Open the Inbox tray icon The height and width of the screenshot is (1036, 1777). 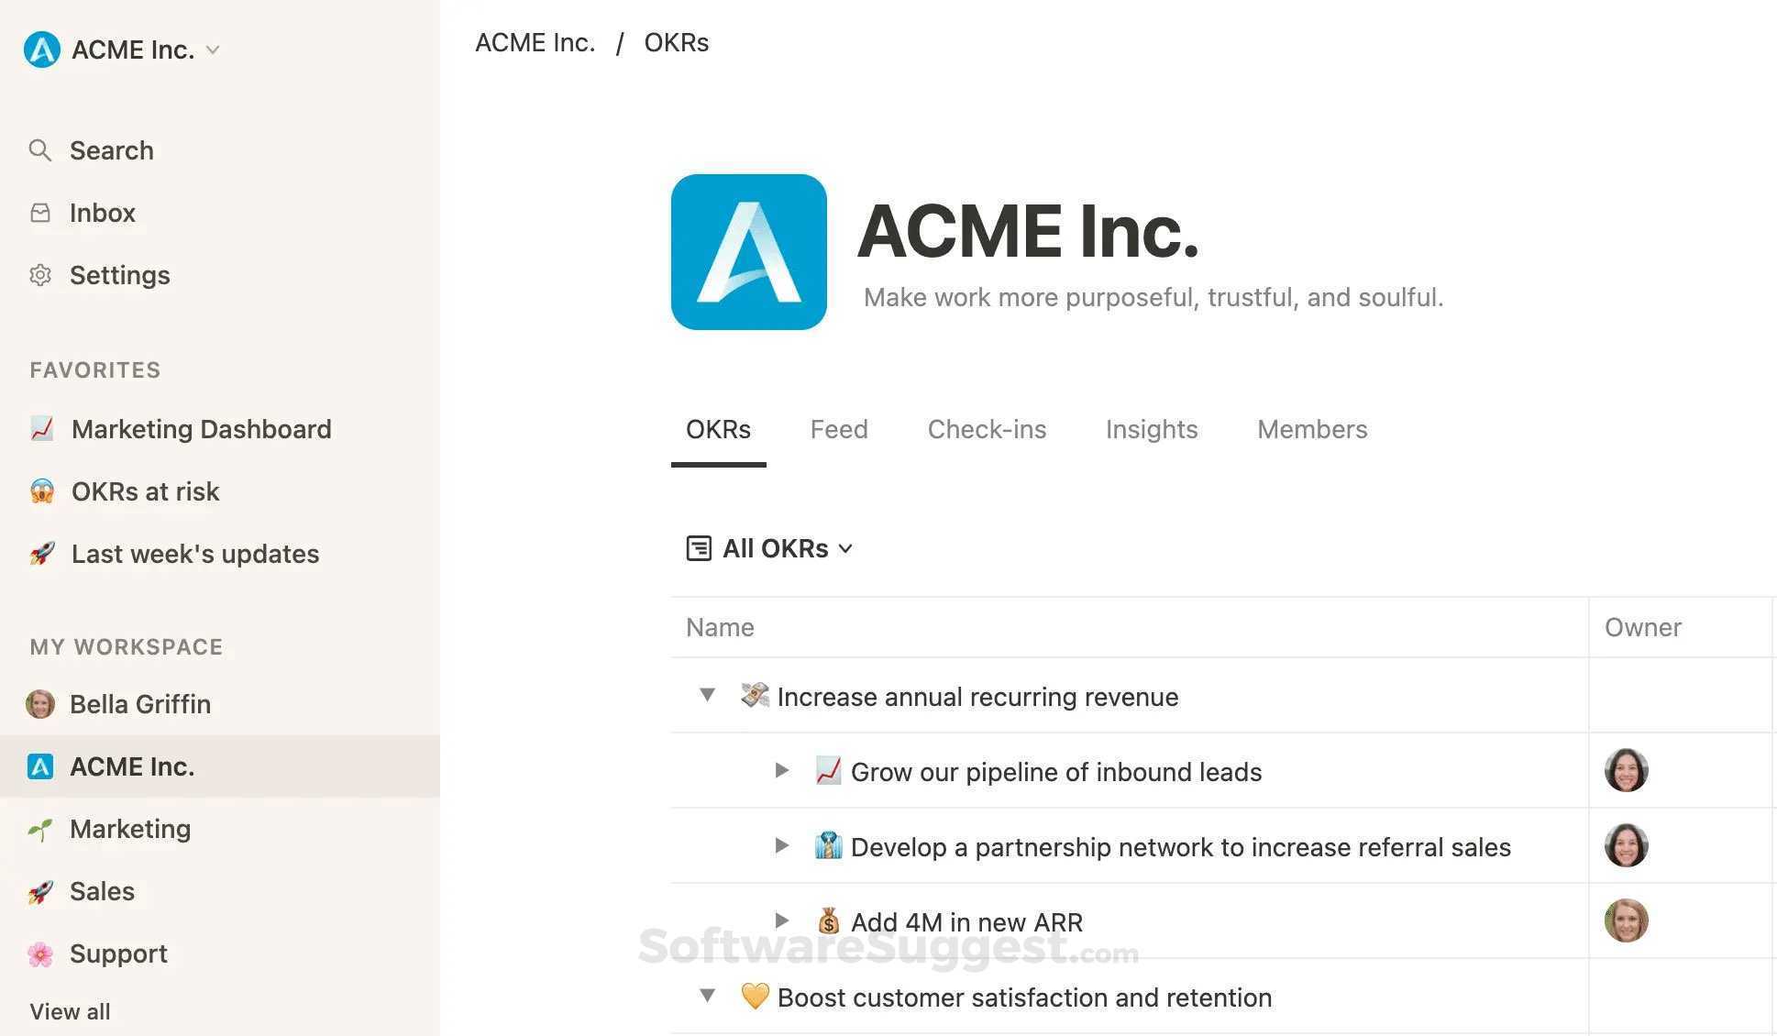click(40, 213)
